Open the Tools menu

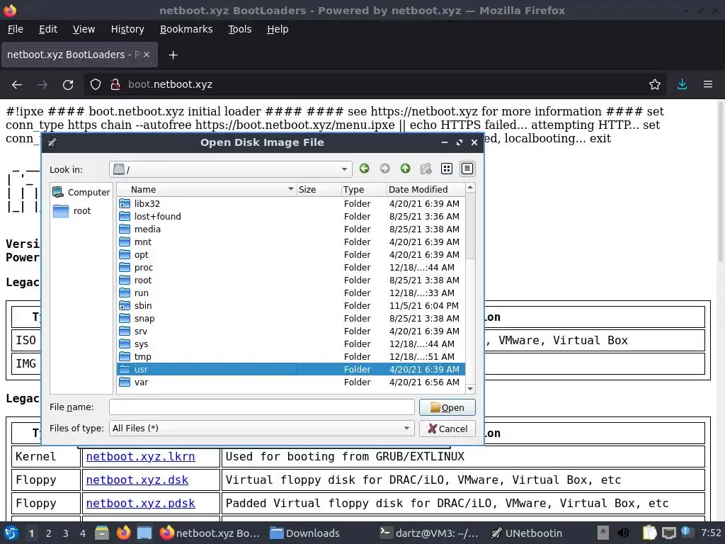point(239,29)
